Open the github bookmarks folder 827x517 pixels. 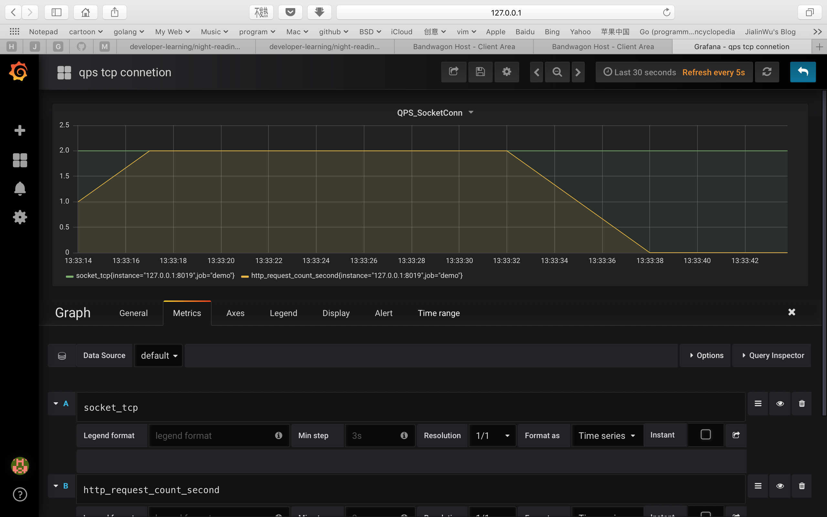333,32
